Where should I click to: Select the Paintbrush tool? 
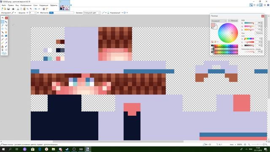(3, 39)
